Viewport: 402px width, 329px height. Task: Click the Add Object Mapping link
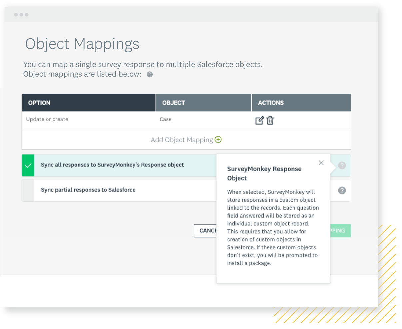tap(186, 140)
